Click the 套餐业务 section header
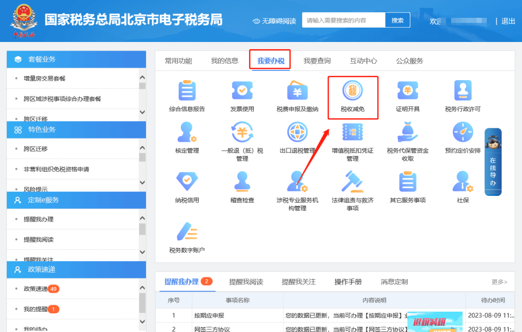The image size is (522, 332). 76,59
